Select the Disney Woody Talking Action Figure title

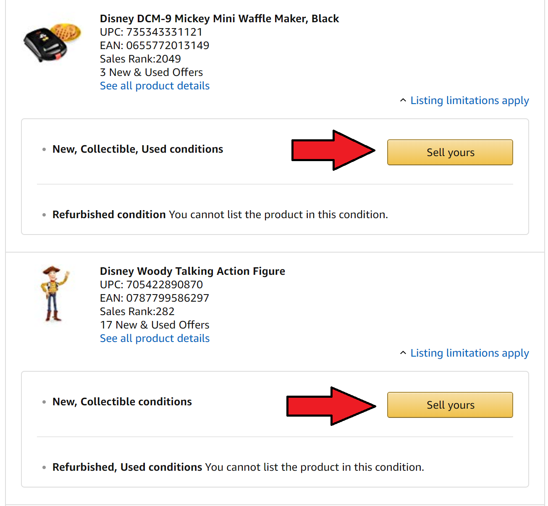coord(192,271)
